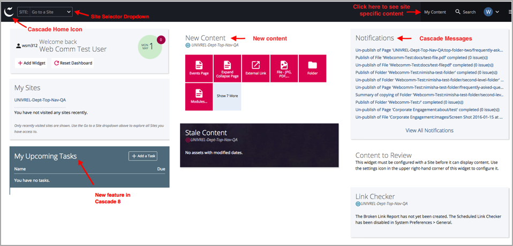Click the wsm312 username text

pos(29,46)
